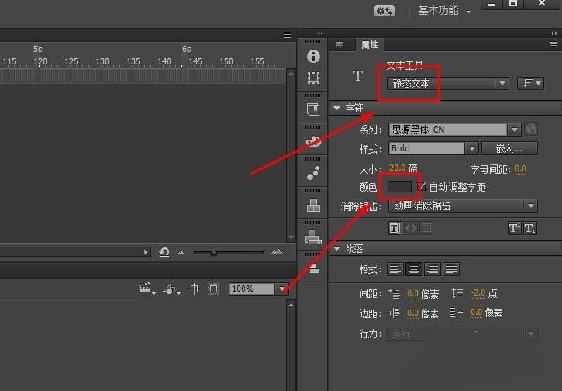
Task: Click frame 145 on the timeline ruler
Action: click(x=195, y=62)
